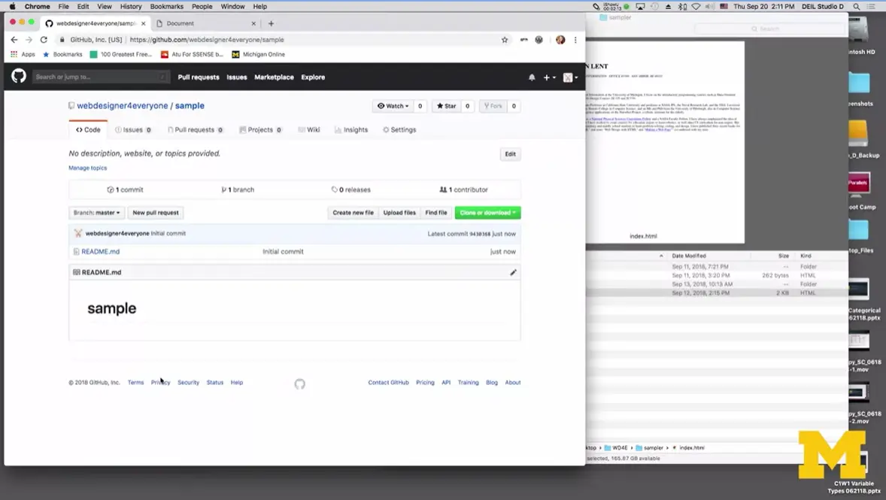Open Spotlight search icon in macOS menu bar
Screen dimensions: 886x500
pyautogui.click(x=856, y=6)
